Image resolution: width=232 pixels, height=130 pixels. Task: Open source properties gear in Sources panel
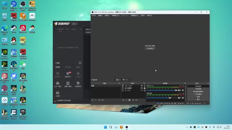129,100
